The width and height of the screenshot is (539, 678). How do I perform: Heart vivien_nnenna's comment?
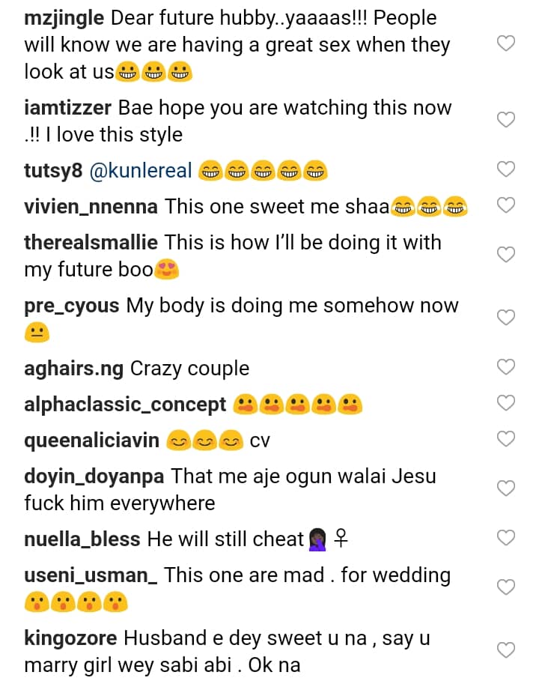click(507, 205)
